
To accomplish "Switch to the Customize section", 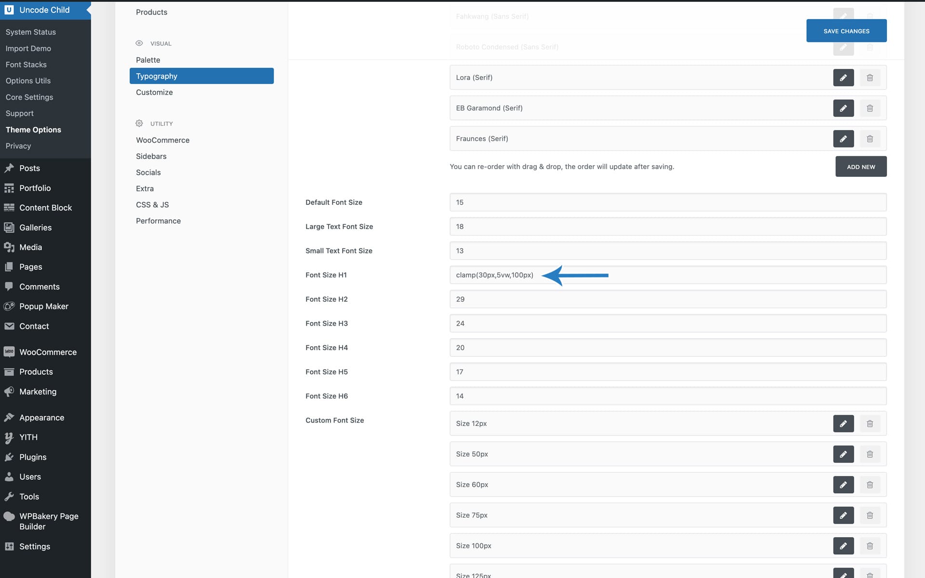I will pyautogui.click(x=154, y=92).
